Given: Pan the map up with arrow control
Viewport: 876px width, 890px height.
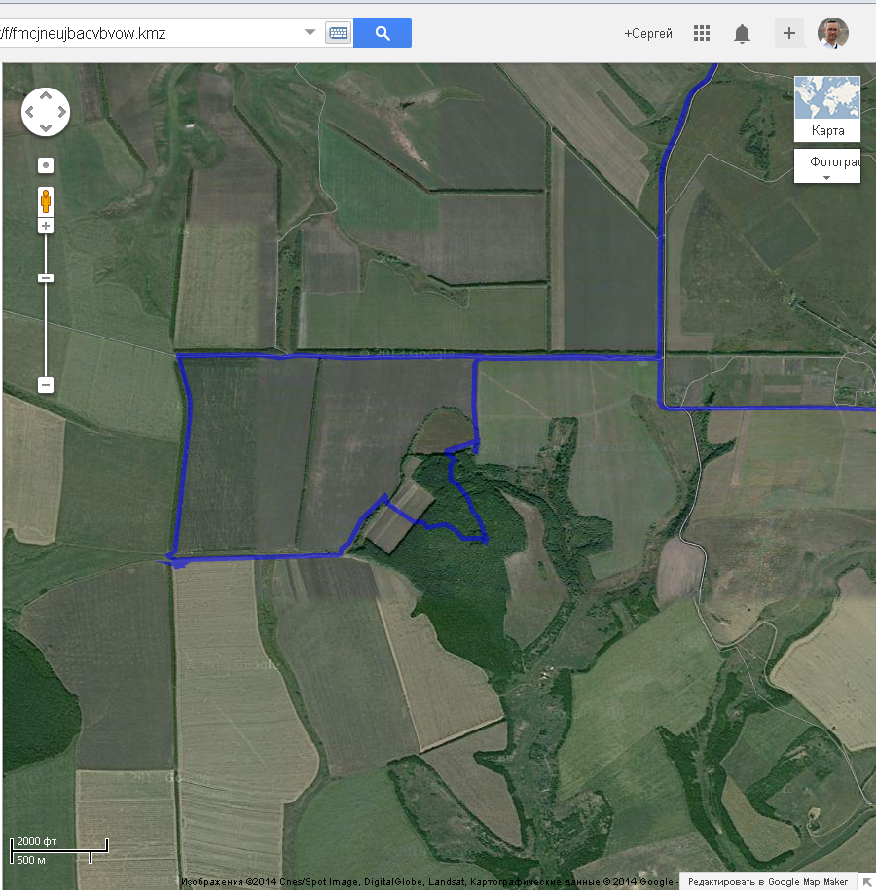Looking at the screenshot, I should point(46,96).
